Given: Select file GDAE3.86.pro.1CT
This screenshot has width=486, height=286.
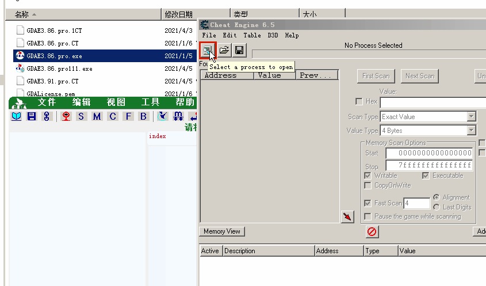Looking at the screenshot, I should click(x=54, y=30).
